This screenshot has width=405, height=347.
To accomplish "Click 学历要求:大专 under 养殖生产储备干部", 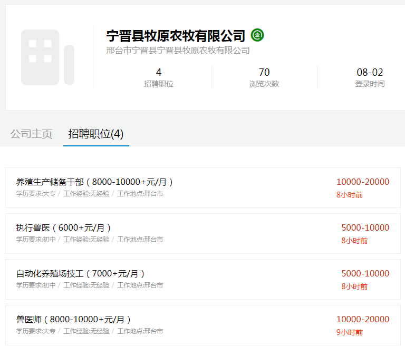I will [36, 194].
